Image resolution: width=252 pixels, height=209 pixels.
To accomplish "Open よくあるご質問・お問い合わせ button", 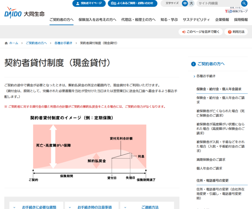I will click(133, 3).
